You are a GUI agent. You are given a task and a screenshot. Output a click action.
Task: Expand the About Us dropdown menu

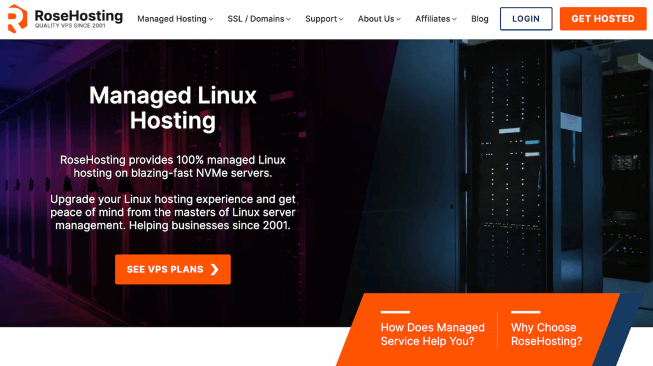[x=379, y=18]
